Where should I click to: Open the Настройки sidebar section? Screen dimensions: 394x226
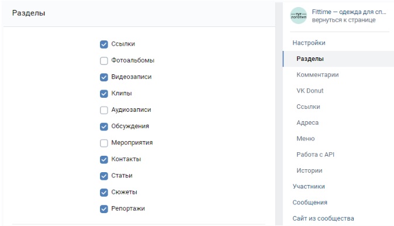point(309,43)
